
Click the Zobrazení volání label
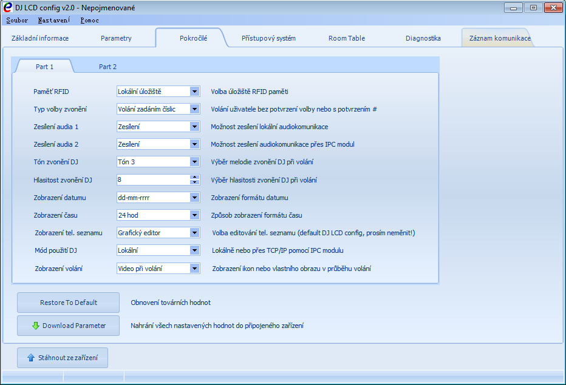point(59,269)
